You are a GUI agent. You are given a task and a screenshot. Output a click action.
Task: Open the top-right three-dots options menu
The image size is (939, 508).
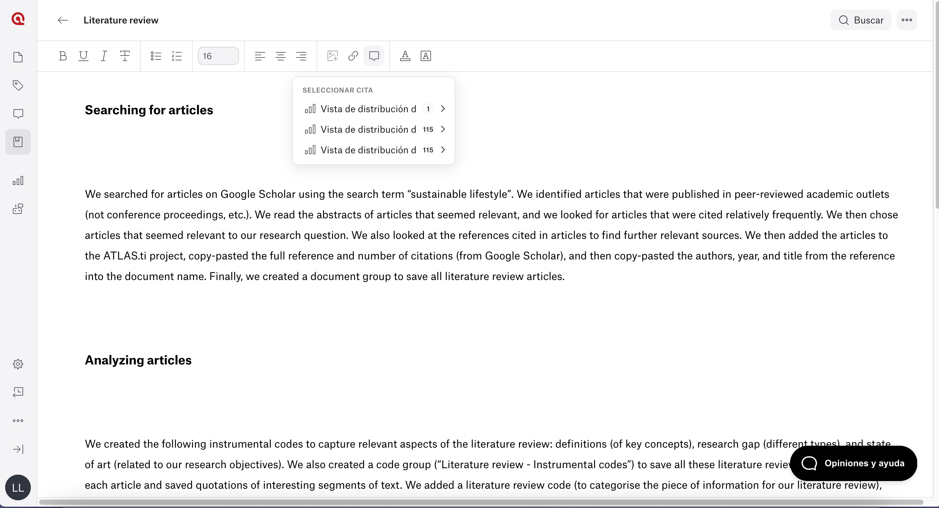point(907,20)
